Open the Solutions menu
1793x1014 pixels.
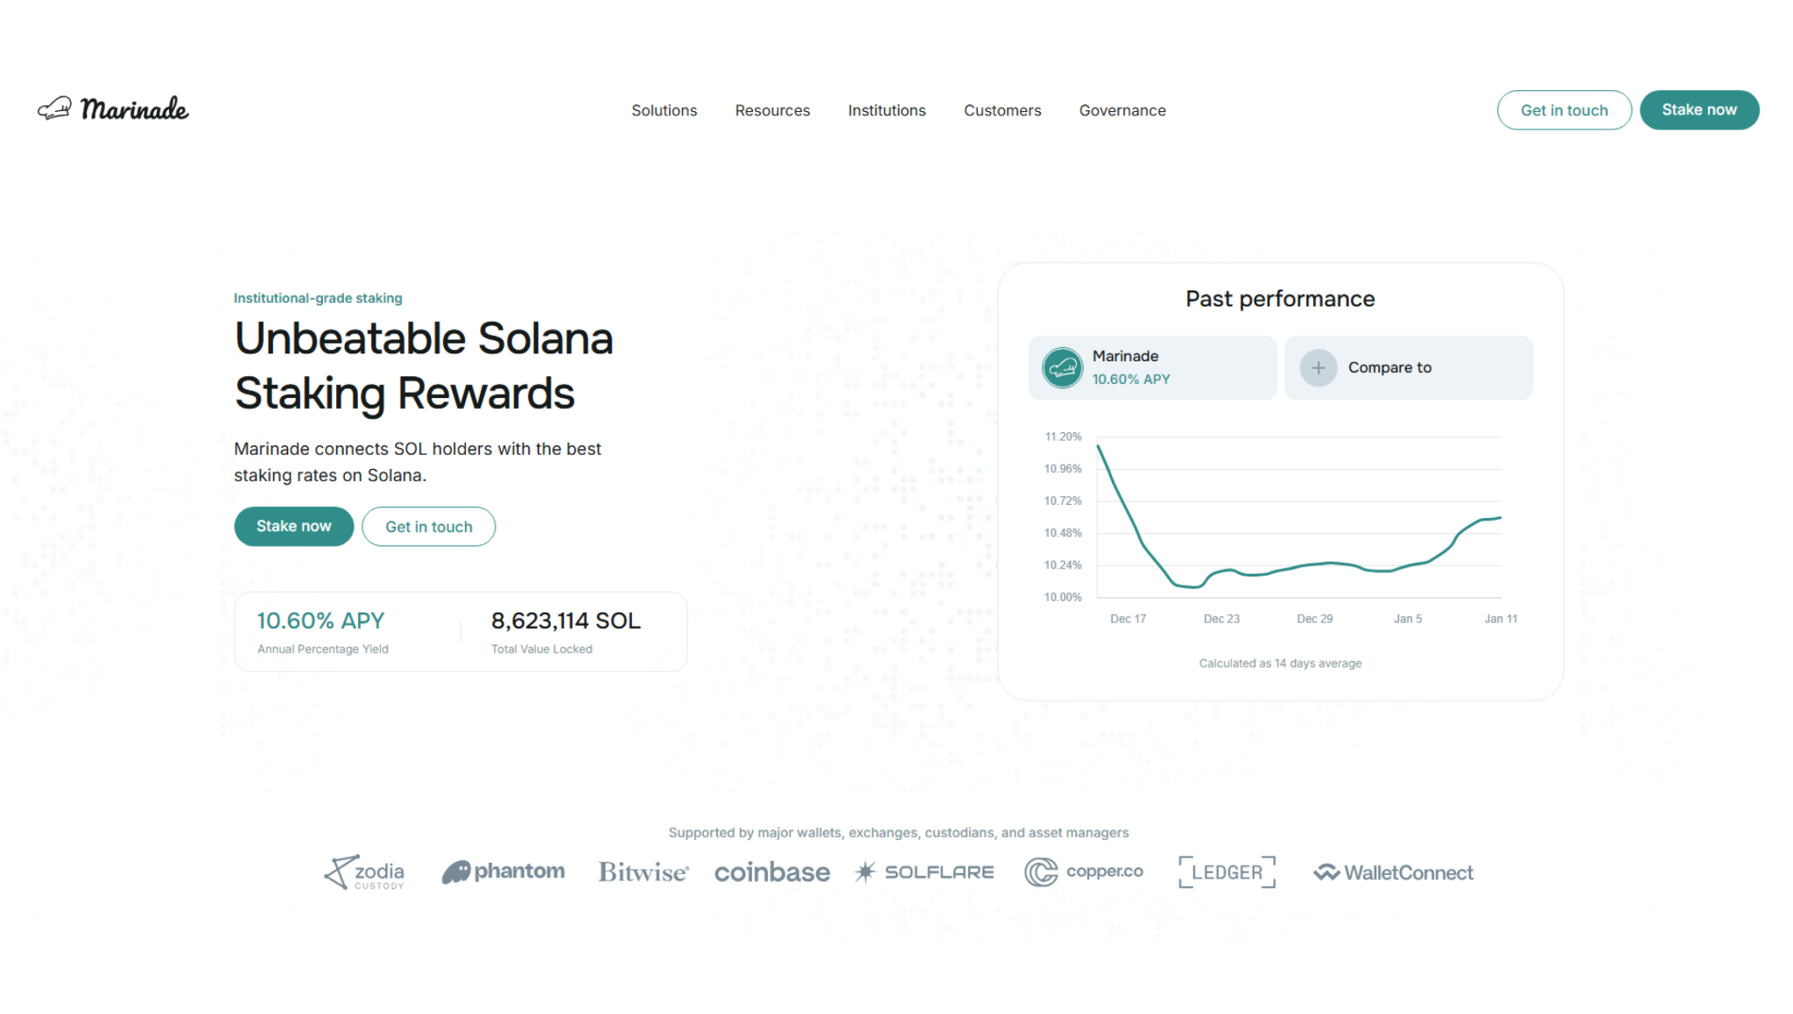(664, 110)
